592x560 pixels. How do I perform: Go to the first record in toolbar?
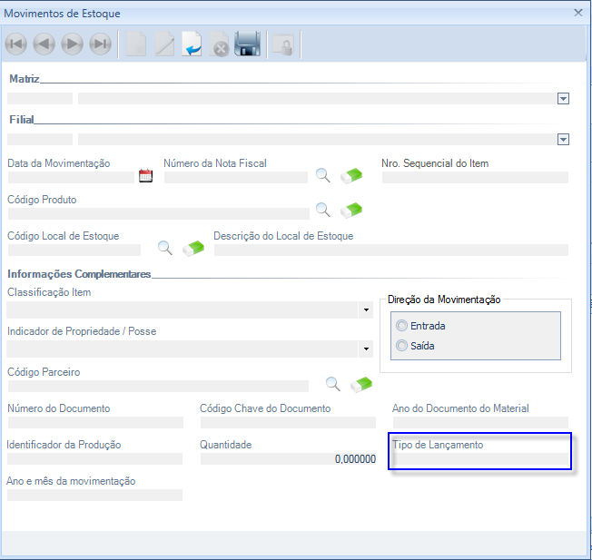coord(15,44)
